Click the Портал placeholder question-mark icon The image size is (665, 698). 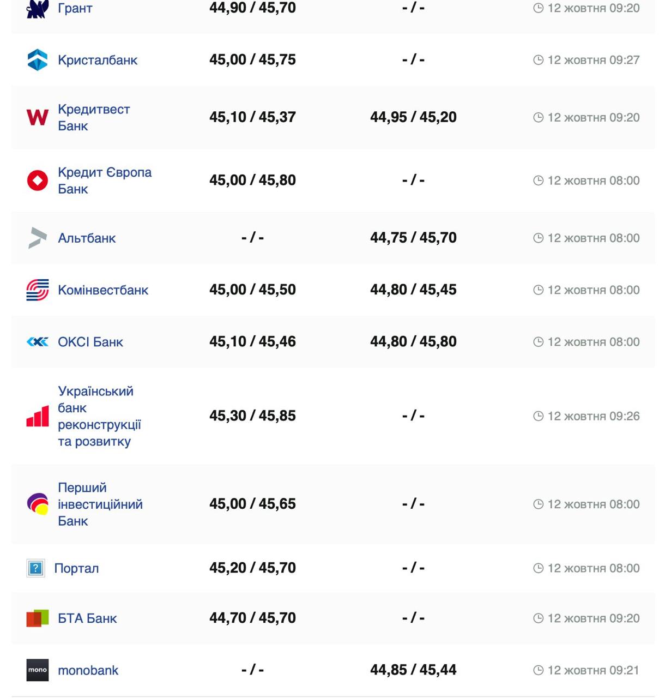(35, 568)
